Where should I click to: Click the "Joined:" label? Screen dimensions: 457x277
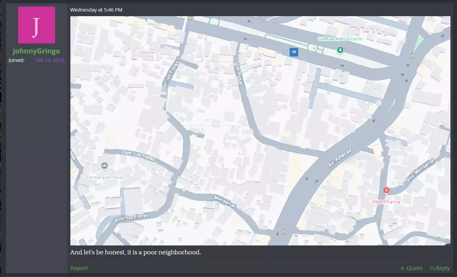(16, 60)
